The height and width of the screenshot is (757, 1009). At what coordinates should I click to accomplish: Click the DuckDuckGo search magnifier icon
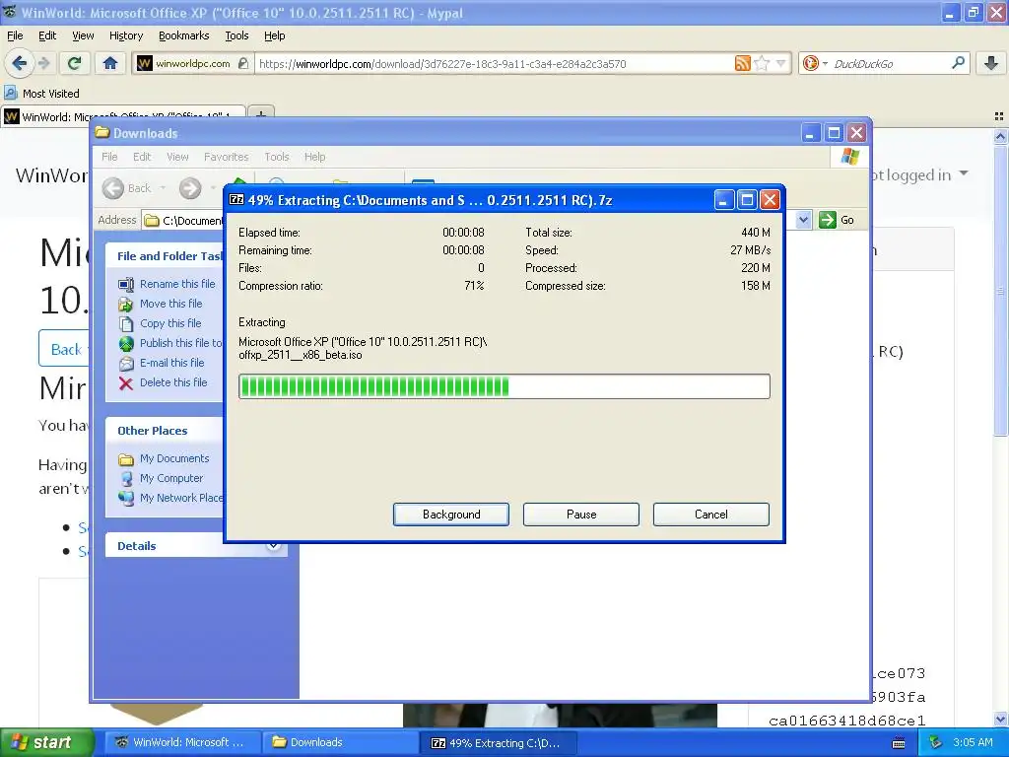[x=958, y=63]
